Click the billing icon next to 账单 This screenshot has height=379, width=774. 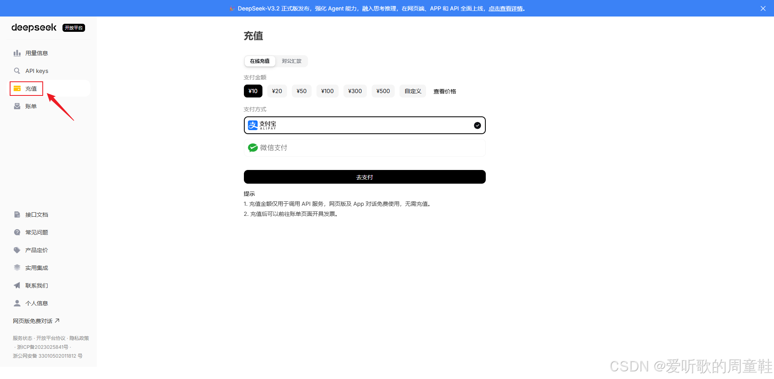(x=17, y=106)
